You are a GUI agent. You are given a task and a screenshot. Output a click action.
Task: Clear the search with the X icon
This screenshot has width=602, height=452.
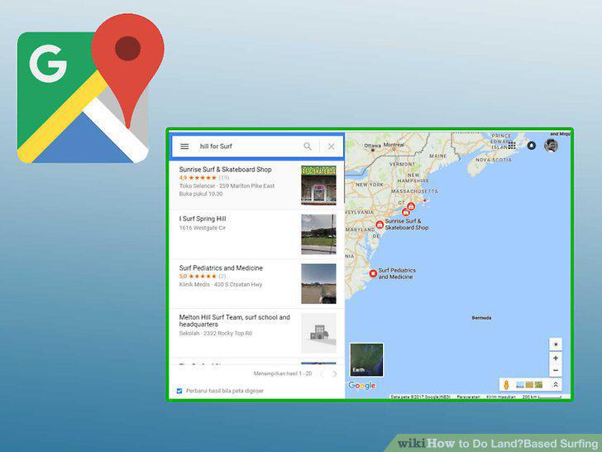(x=331, y=147)
